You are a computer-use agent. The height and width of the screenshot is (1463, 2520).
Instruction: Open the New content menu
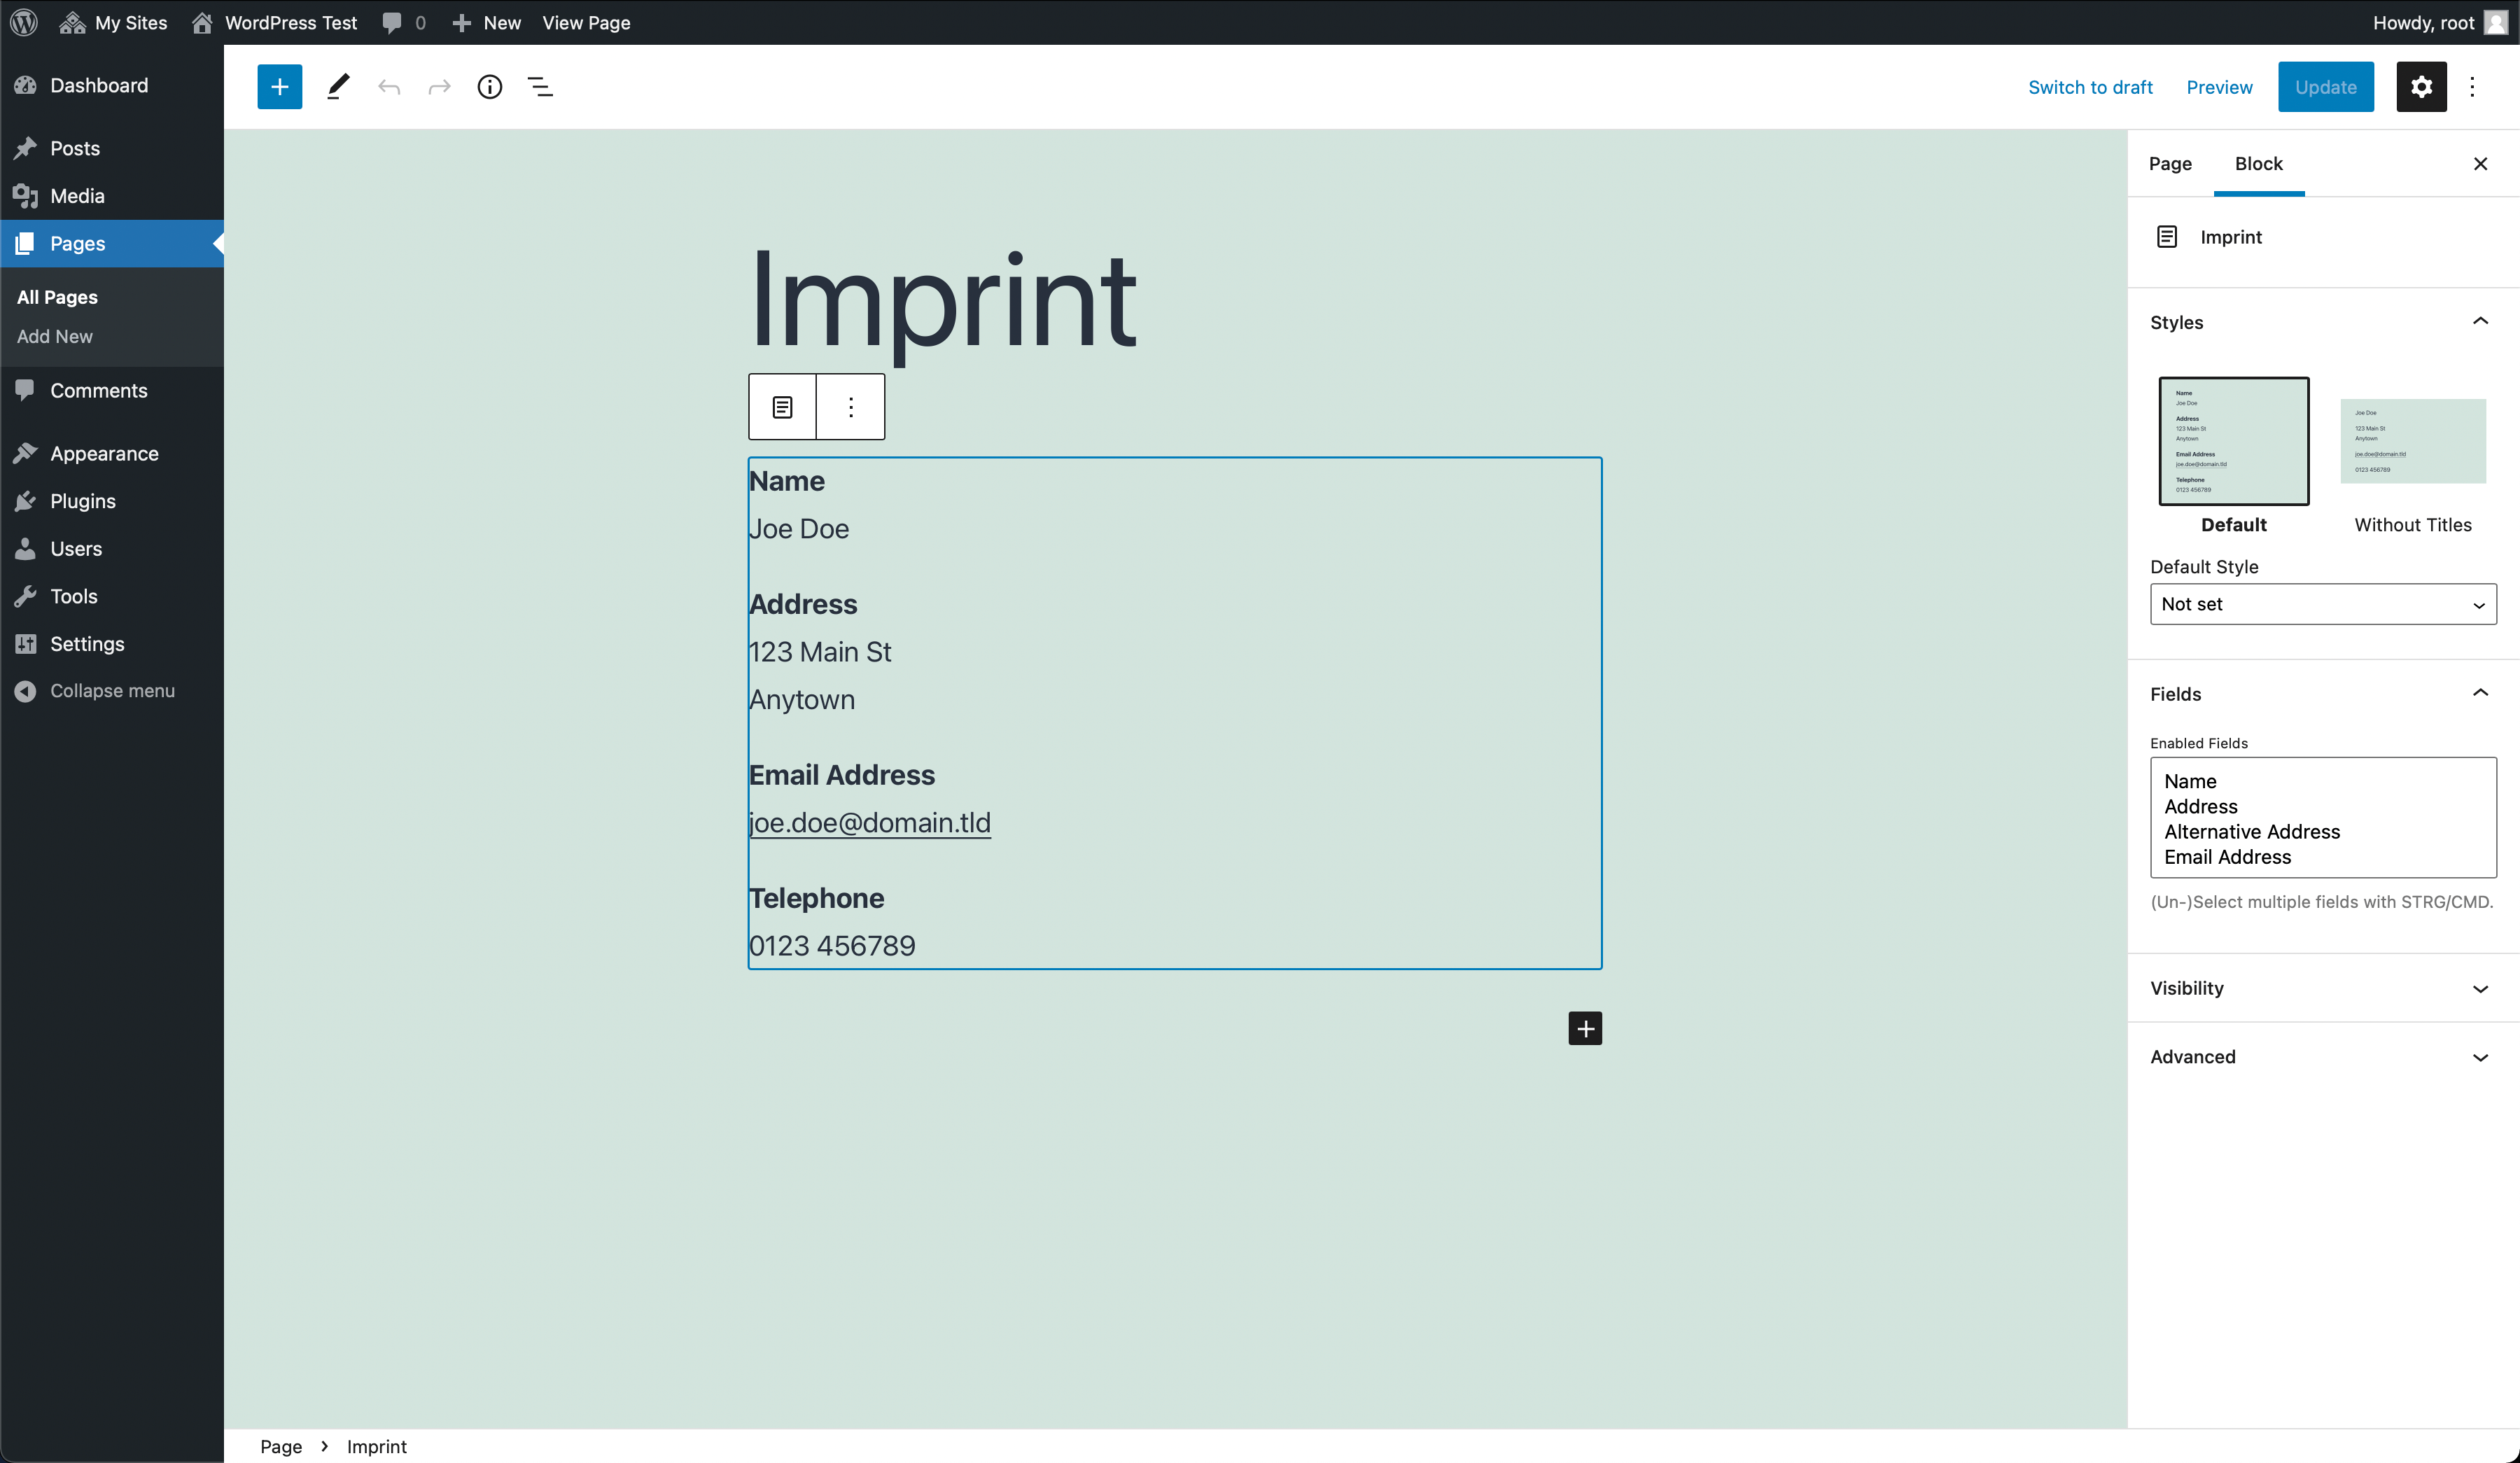[486, 22]
